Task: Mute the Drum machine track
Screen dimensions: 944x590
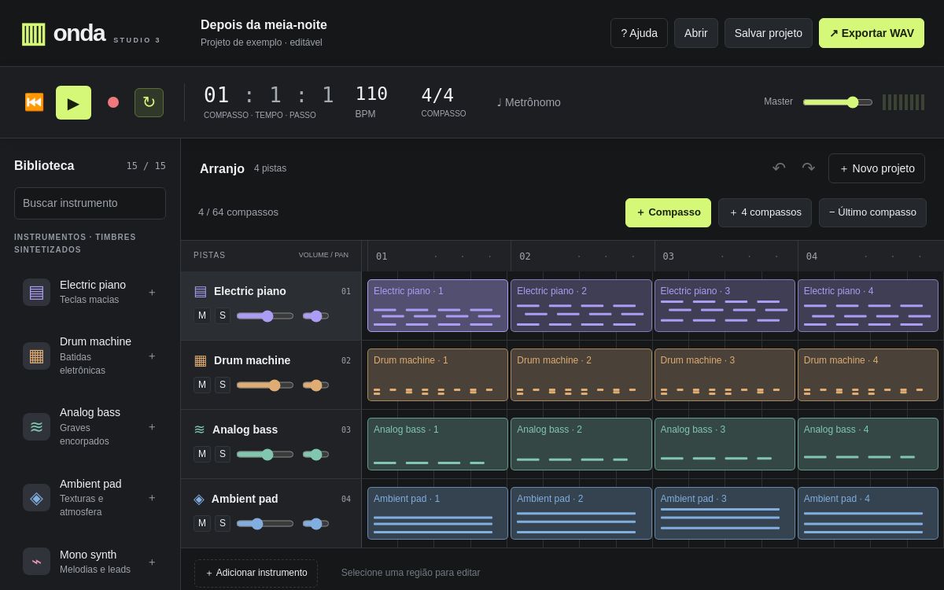Action: pyautogui.click(x=202, y=385)
